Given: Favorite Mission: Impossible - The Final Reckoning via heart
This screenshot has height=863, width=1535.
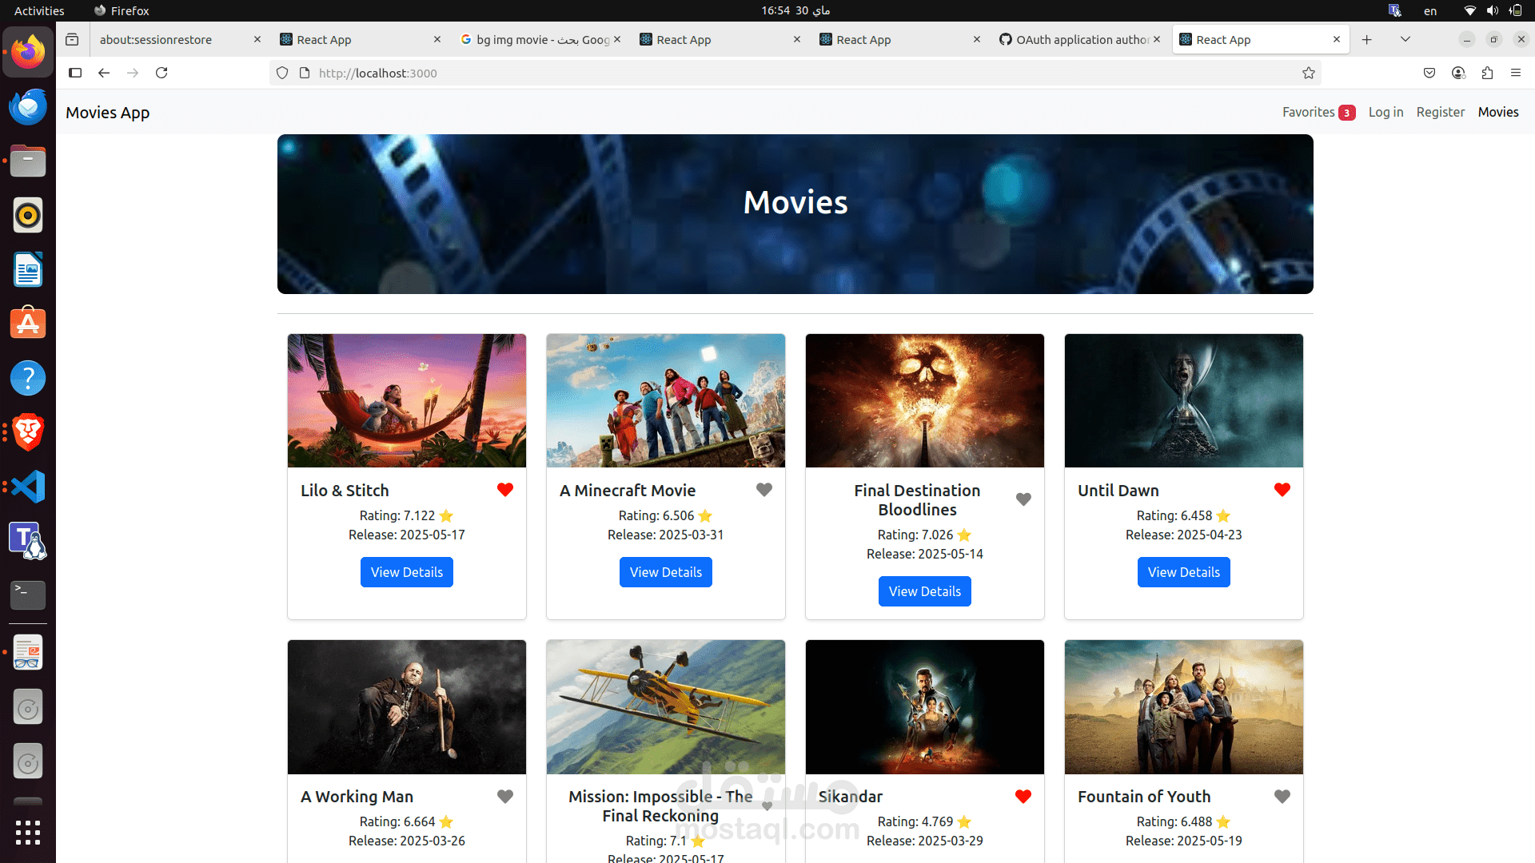Looking at the screenshot, I should pyautogui.click(x=767, y=806).
